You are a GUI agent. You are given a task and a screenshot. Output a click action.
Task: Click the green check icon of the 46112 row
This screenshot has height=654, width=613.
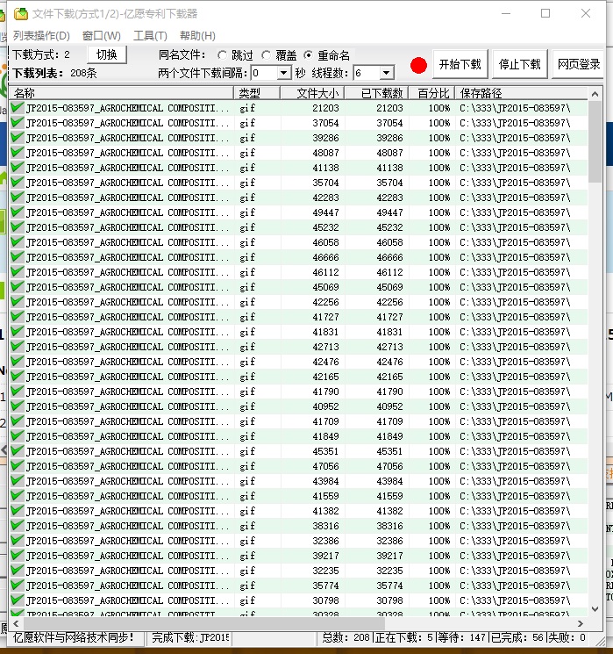[x=18, y=272]
